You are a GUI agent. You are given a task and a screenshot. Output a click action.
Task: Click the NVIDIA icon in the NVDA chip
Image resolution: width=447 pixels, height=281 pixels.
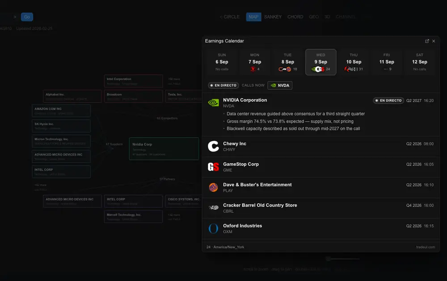click(x=274, y=85)
